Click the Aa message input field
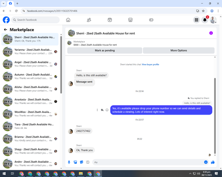Viewport: 222px width, 177px height. click(148, 162)
